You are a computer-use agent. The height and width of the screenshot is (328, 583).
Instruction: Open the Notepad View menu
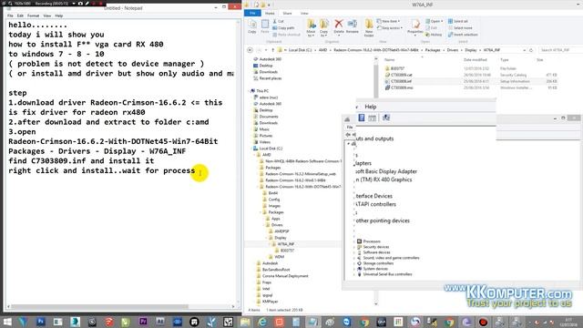click(46, 15)
